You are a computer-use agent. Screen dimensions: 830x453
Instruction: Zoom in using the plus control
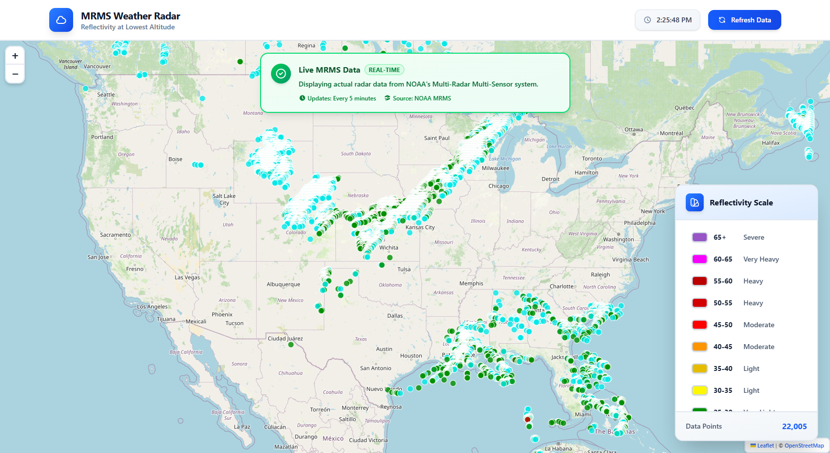(15, 56)
